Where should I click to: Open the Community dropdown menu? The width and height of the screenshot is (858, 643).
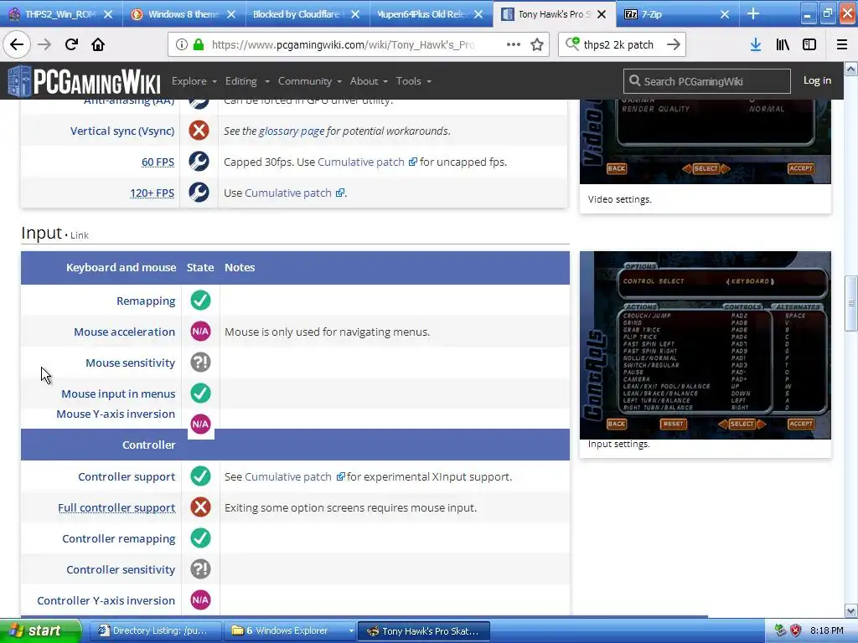310,81
